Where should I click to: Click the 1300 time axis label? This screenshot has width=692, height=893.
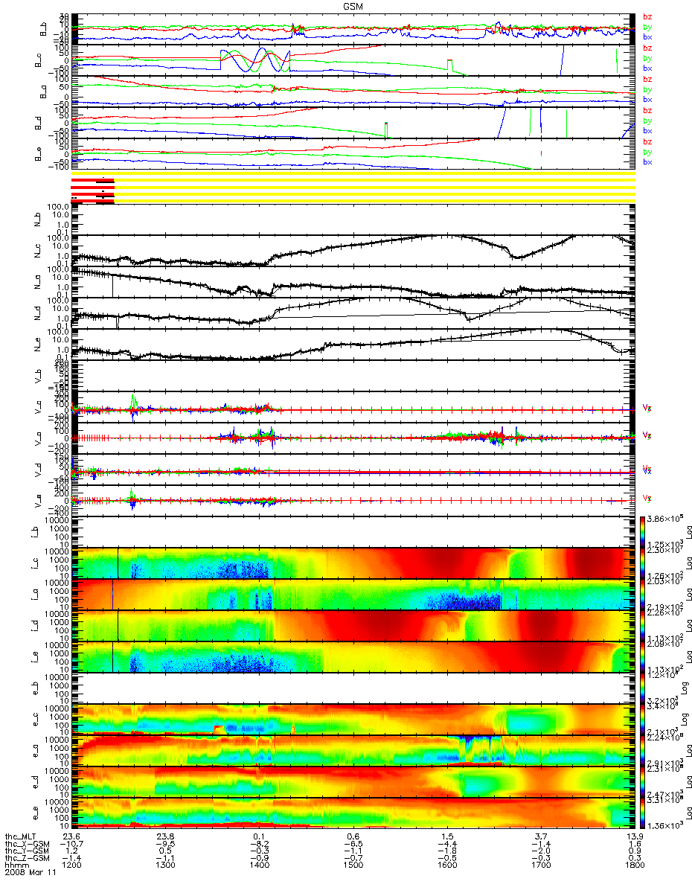coord(165,865)
